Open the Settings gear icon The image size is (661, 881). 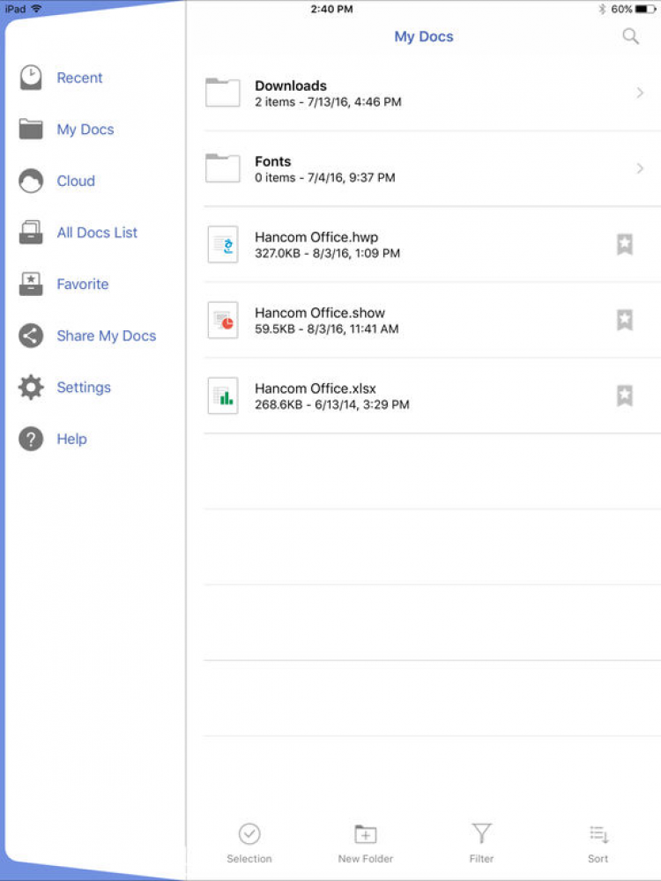point(31,388)
